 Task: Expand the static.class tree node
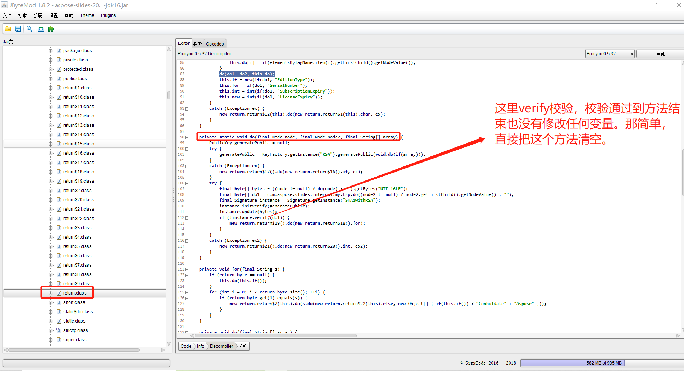(x=51, y=321)
